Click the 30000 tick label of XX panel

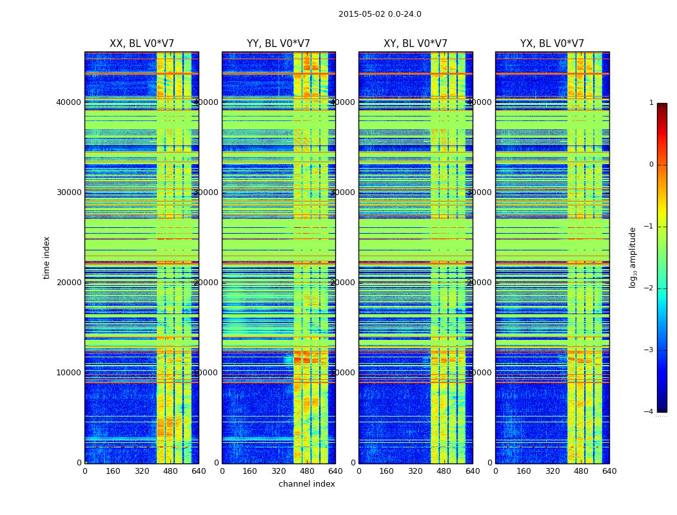pyautogui.click(x=68, y=192)
